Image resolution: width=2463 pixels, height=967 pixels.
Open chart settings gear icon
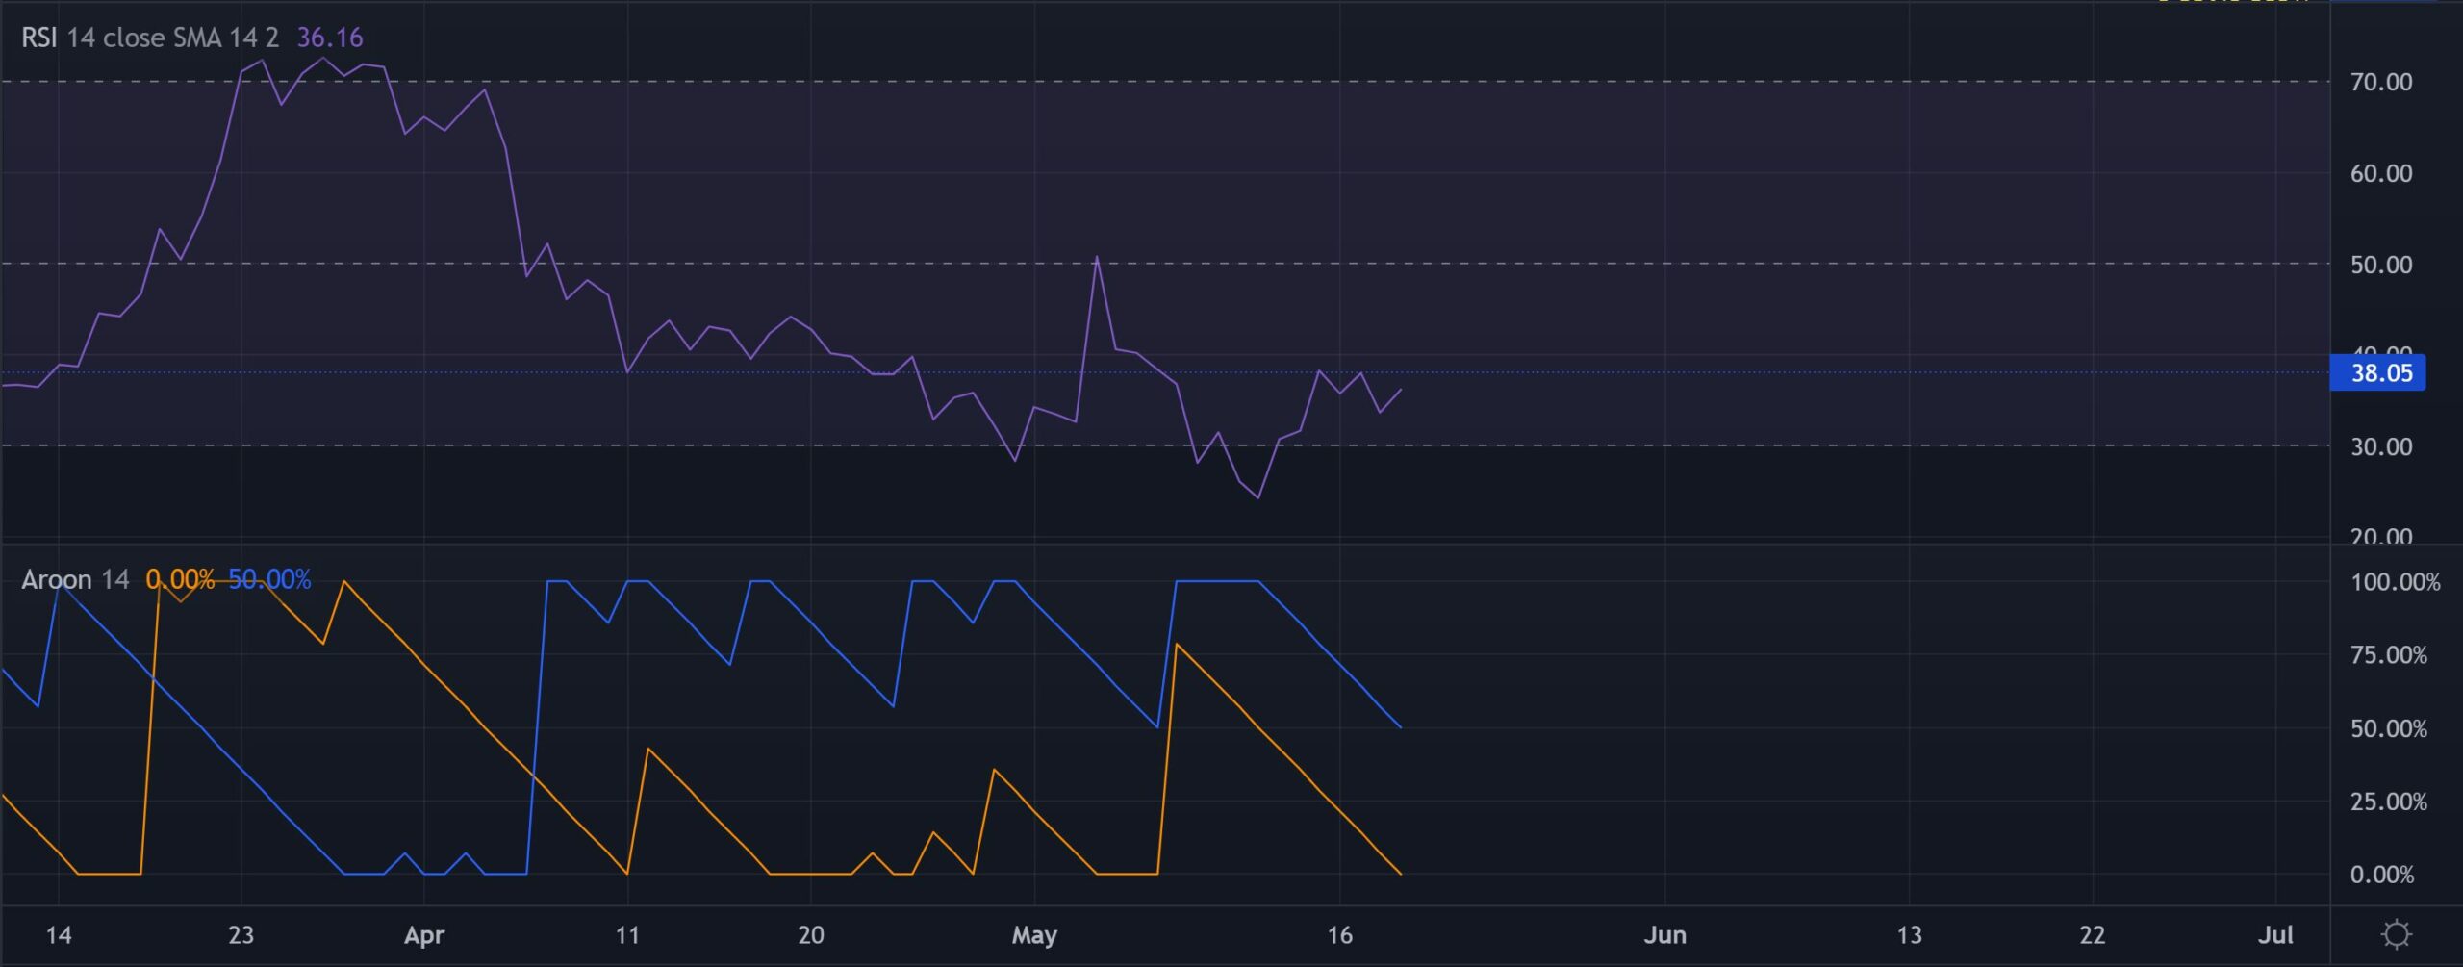click(x=2396, y=934)
